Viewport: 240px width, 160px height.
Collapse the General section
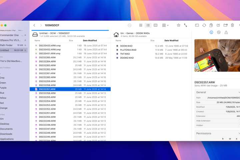[239, 92]
